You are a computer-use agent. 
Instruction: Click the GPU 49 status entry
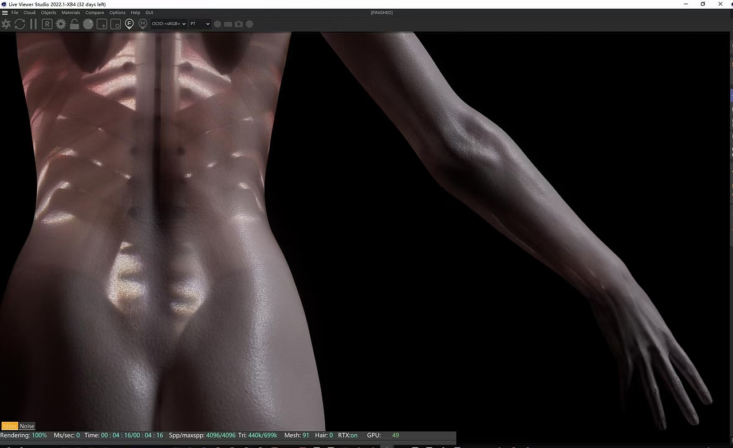click(383, 435)
